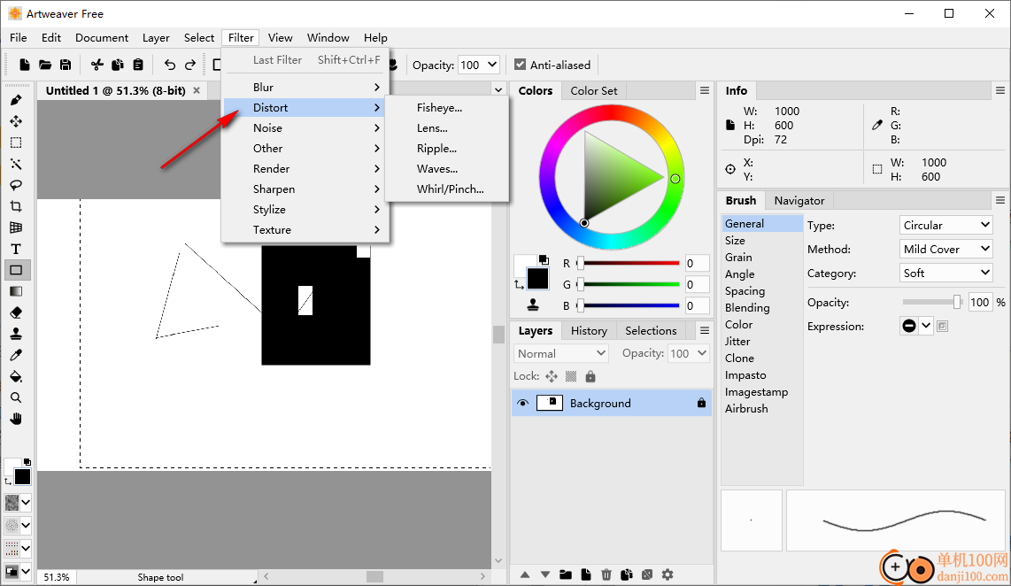Select the Gradient tool

[x=16, y=291]
